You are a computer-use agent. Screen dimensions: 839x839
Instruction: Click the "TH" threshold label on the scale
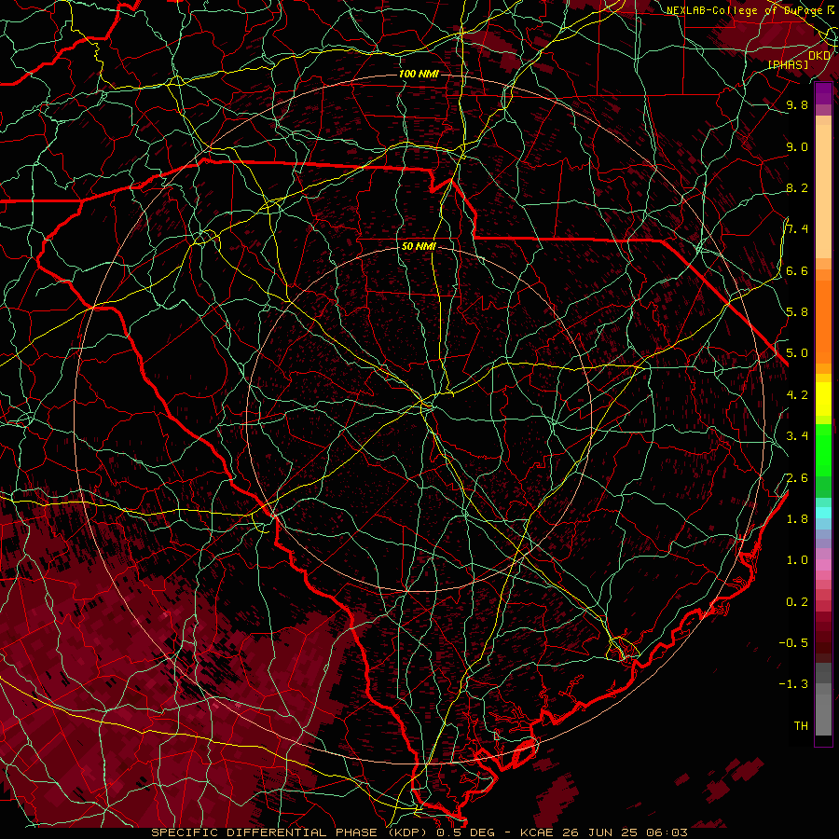pyautogui.click(x=801, y=726)
